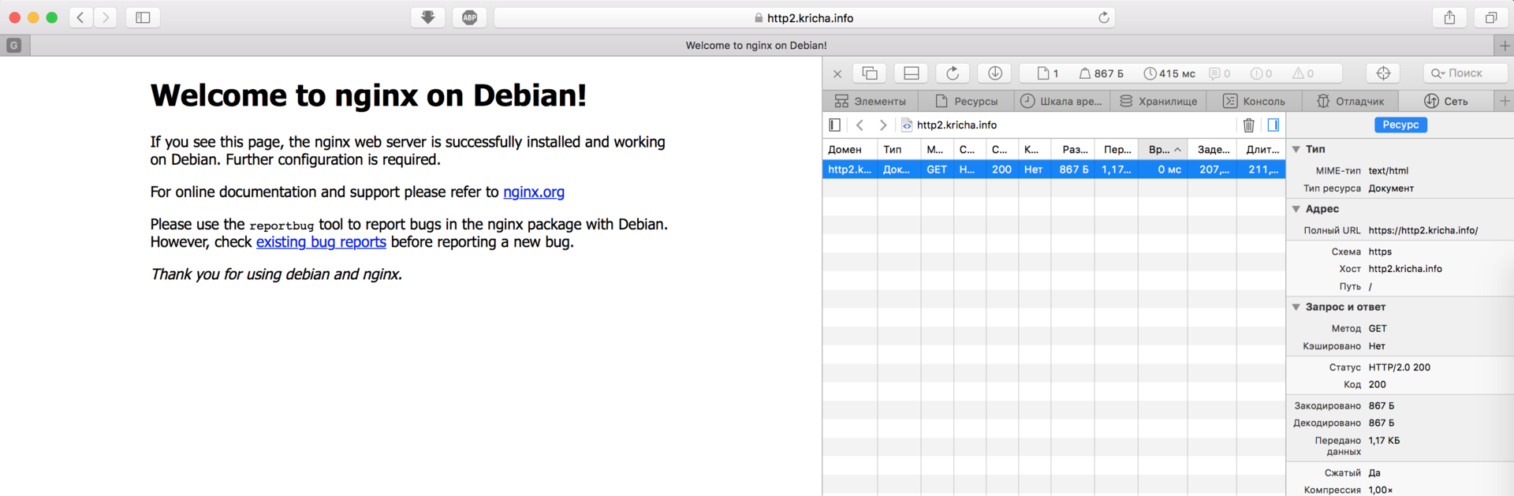Add a new inspector tab
This screenshot has height=496, width=1514.
click(x=1505, y=101)
